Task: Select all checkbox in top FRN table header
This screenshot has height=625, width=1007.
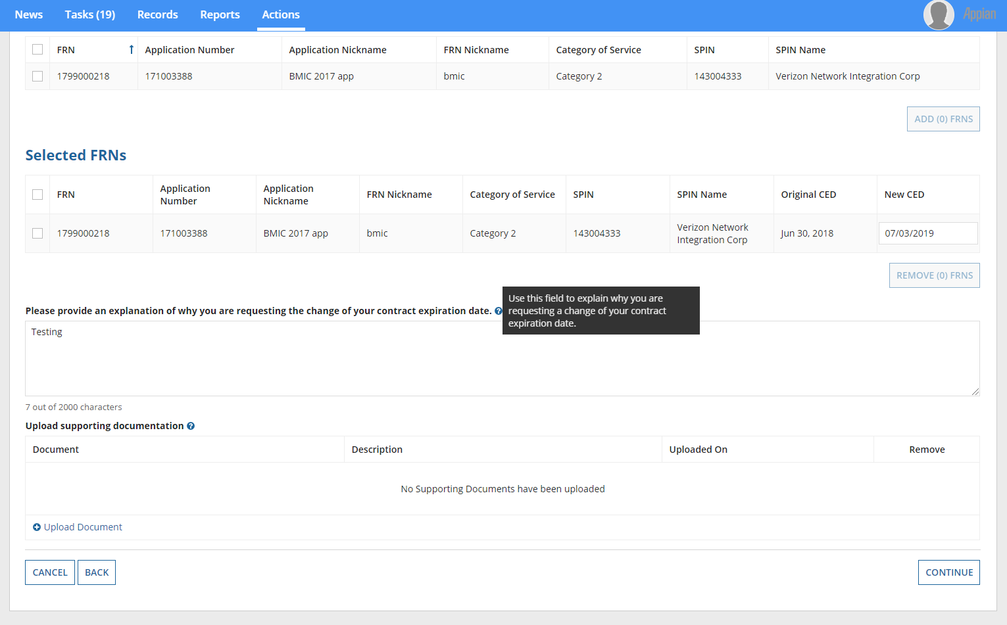Action: pos(37,50)
